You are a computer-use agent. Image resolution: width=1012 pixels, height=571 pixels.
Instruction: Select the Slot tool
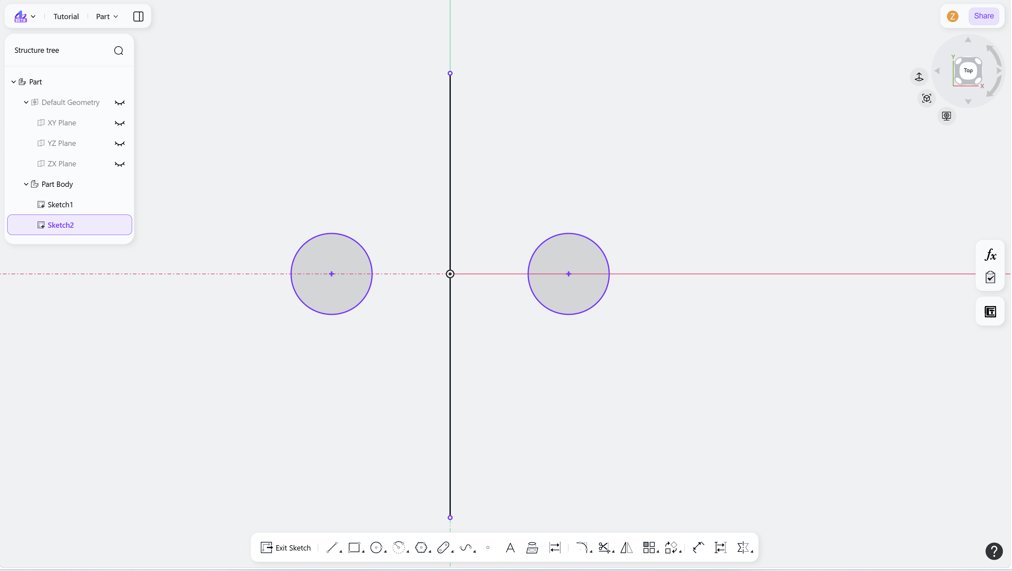pyautogui.click(x=443, y=548)
